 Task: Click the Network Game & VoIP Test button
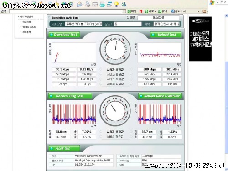pos(160,96)
